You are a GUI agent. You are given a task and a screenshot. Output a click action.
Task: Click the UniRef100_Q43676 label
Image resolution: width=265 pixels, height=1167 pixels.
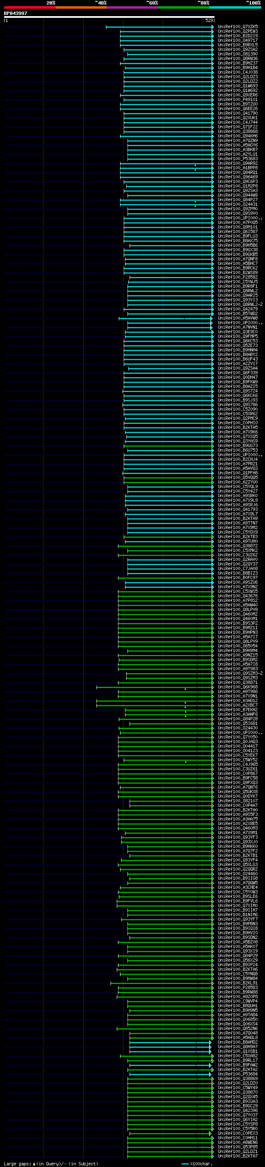(x=237, y=596)
